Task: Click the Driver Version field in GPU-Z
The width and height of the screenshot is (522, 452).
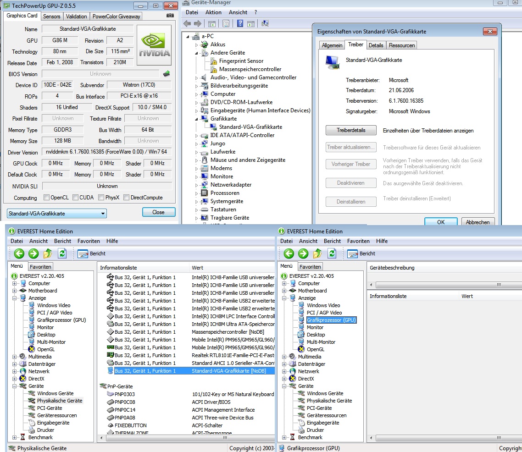Action: (106, 152)
